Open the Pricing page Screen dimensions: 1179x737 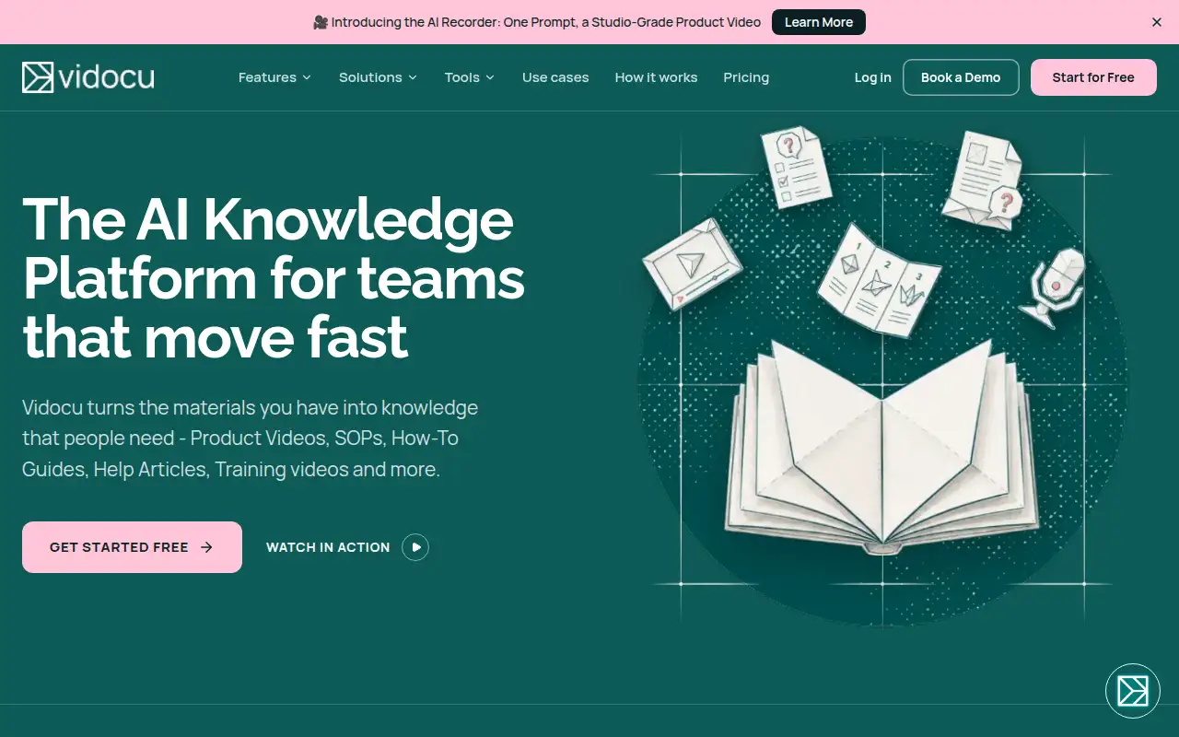click(x=746, y=77)
